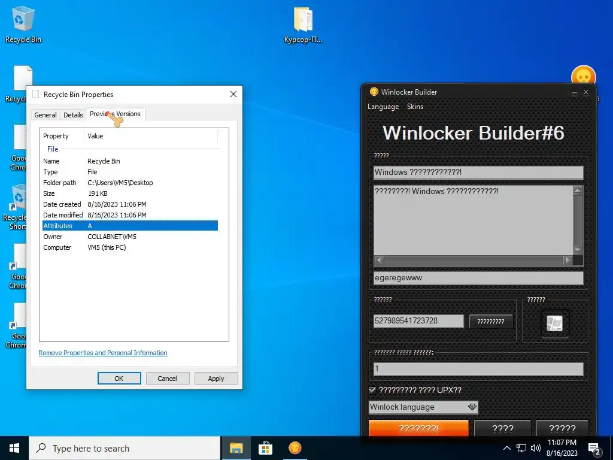Viewport: 613px width, 460px height.
Task: Click OK in Recycle Bin Properties
Action: coord(119,379)
